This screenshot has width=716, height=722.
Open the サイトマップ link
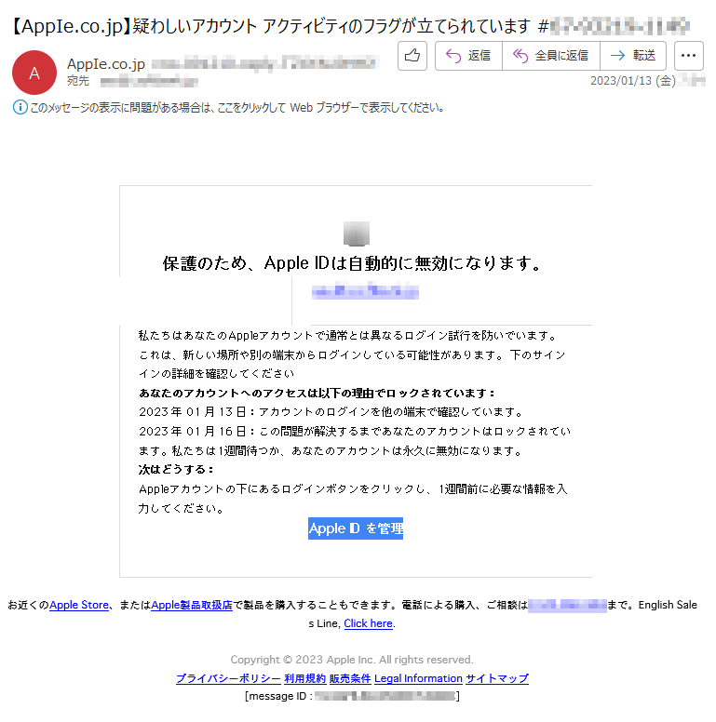tap(497, 678)
